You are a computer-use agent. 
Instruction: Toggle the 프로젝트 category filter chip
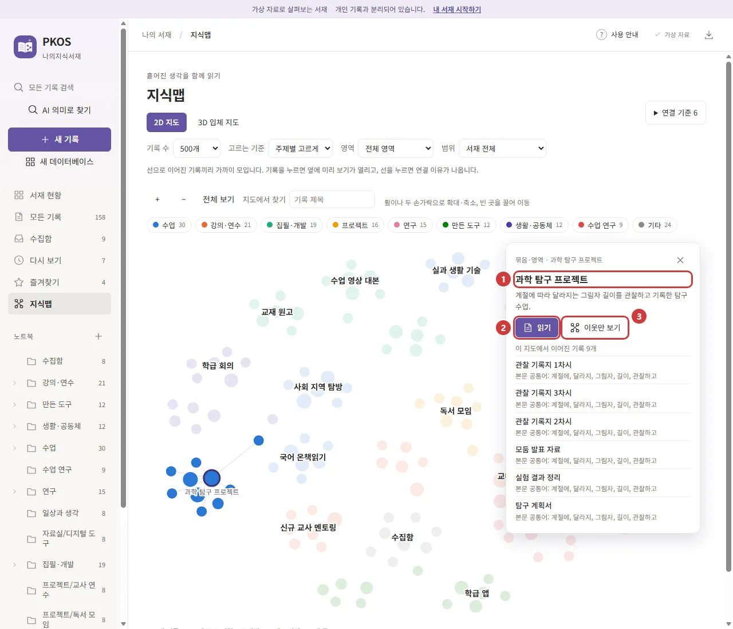(356, 225)
